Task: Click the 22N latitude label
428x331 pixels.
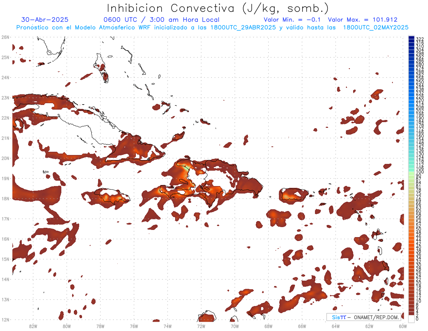Action: click(5, 118)
